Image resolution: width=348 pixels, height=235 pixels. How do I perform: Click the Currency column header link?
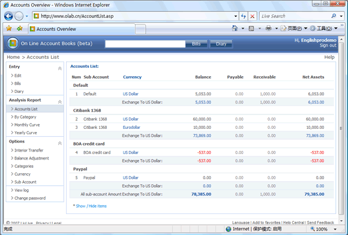(x=132, y=77)
